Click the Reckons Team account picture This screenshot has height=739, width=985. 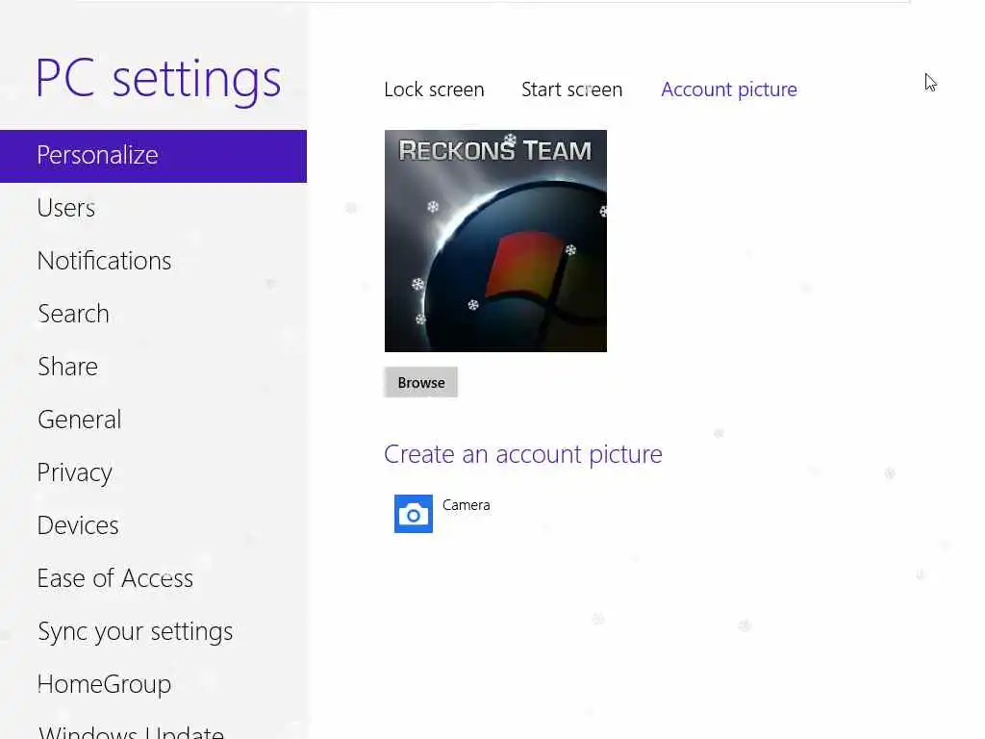[495, 241]
